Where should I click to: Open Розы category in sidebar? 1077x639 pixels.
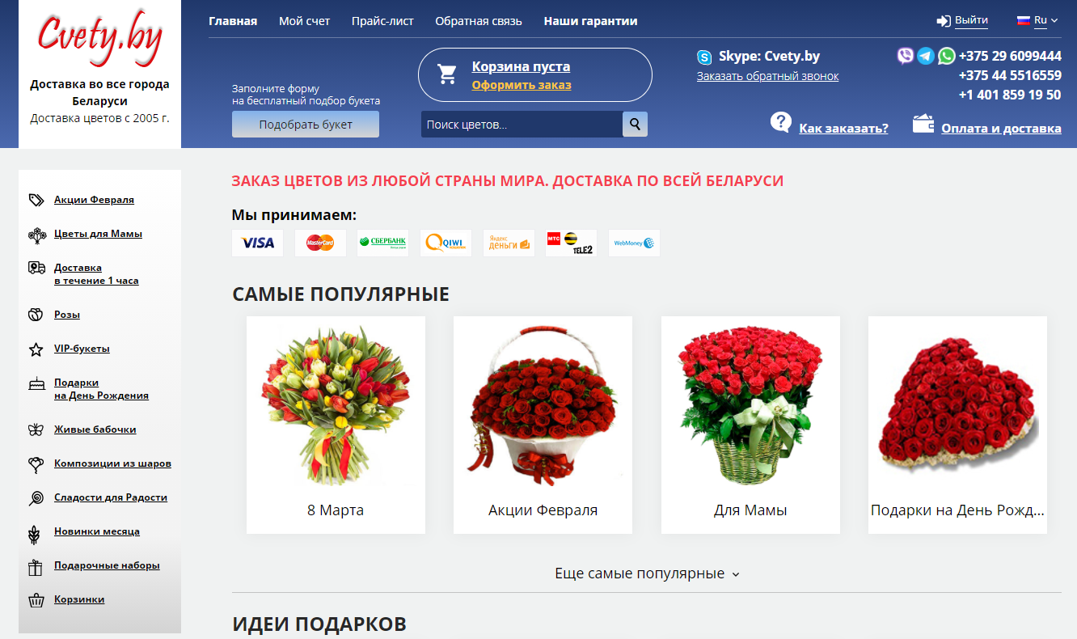pyautogui.click(x=67, y=315)
